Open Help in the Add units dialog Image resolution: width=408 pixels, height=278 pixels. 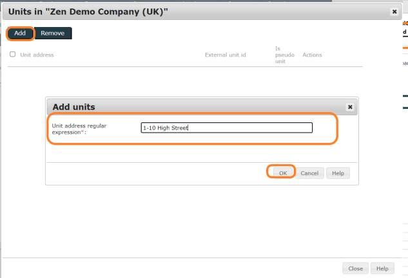[338, 173]
